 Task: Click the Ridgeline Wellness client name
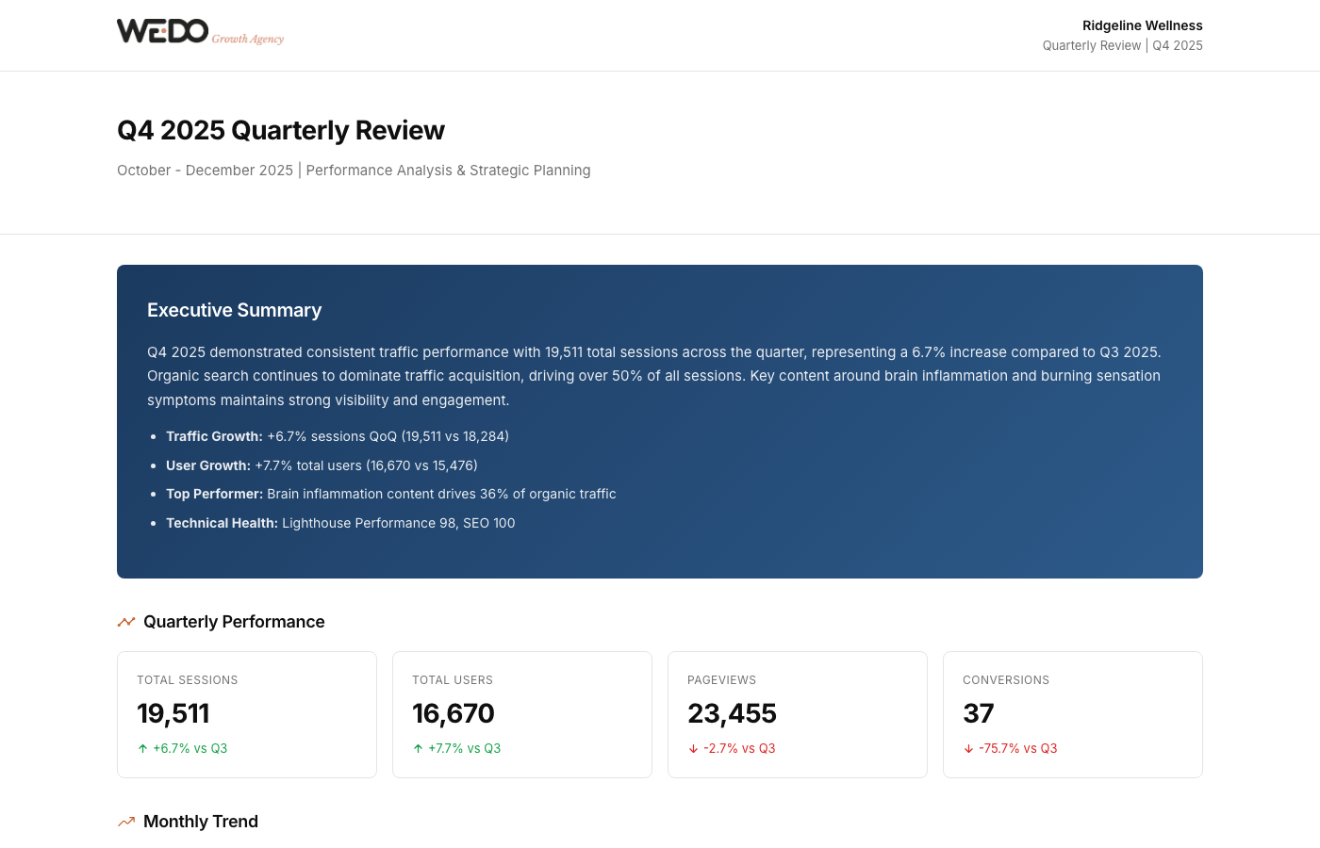pos(1142,25)
